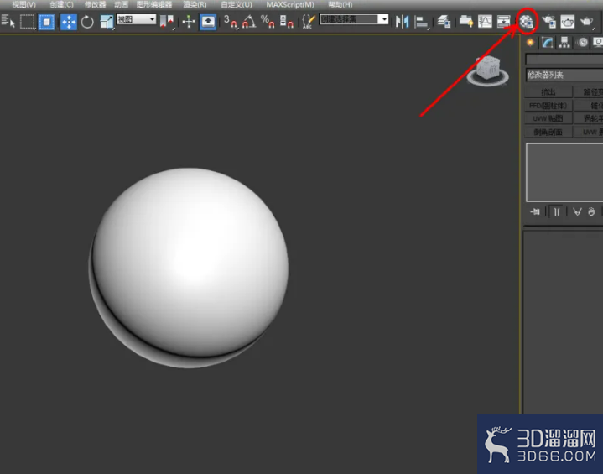Image resolution: width=603 pixels, height=474 pixels.
Task: Click the path deform button beside 挤出
Action: tap(589, 92)
